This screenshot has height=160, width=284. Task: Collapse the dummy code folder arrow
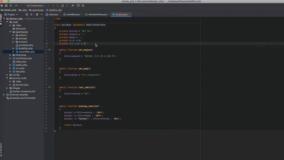click(x=7, y=78)
